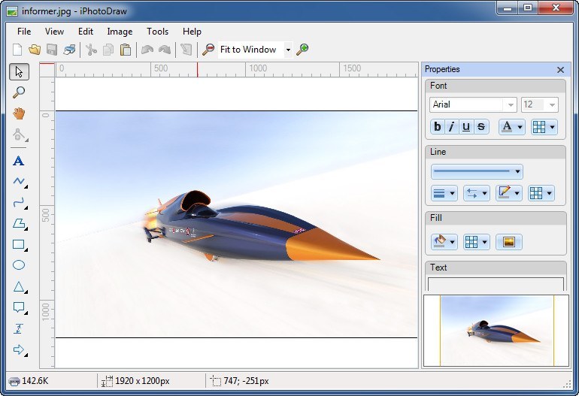Save the current image
Image resolution: width=579 pixels, height=396 pixels.
tap(52, 50)
